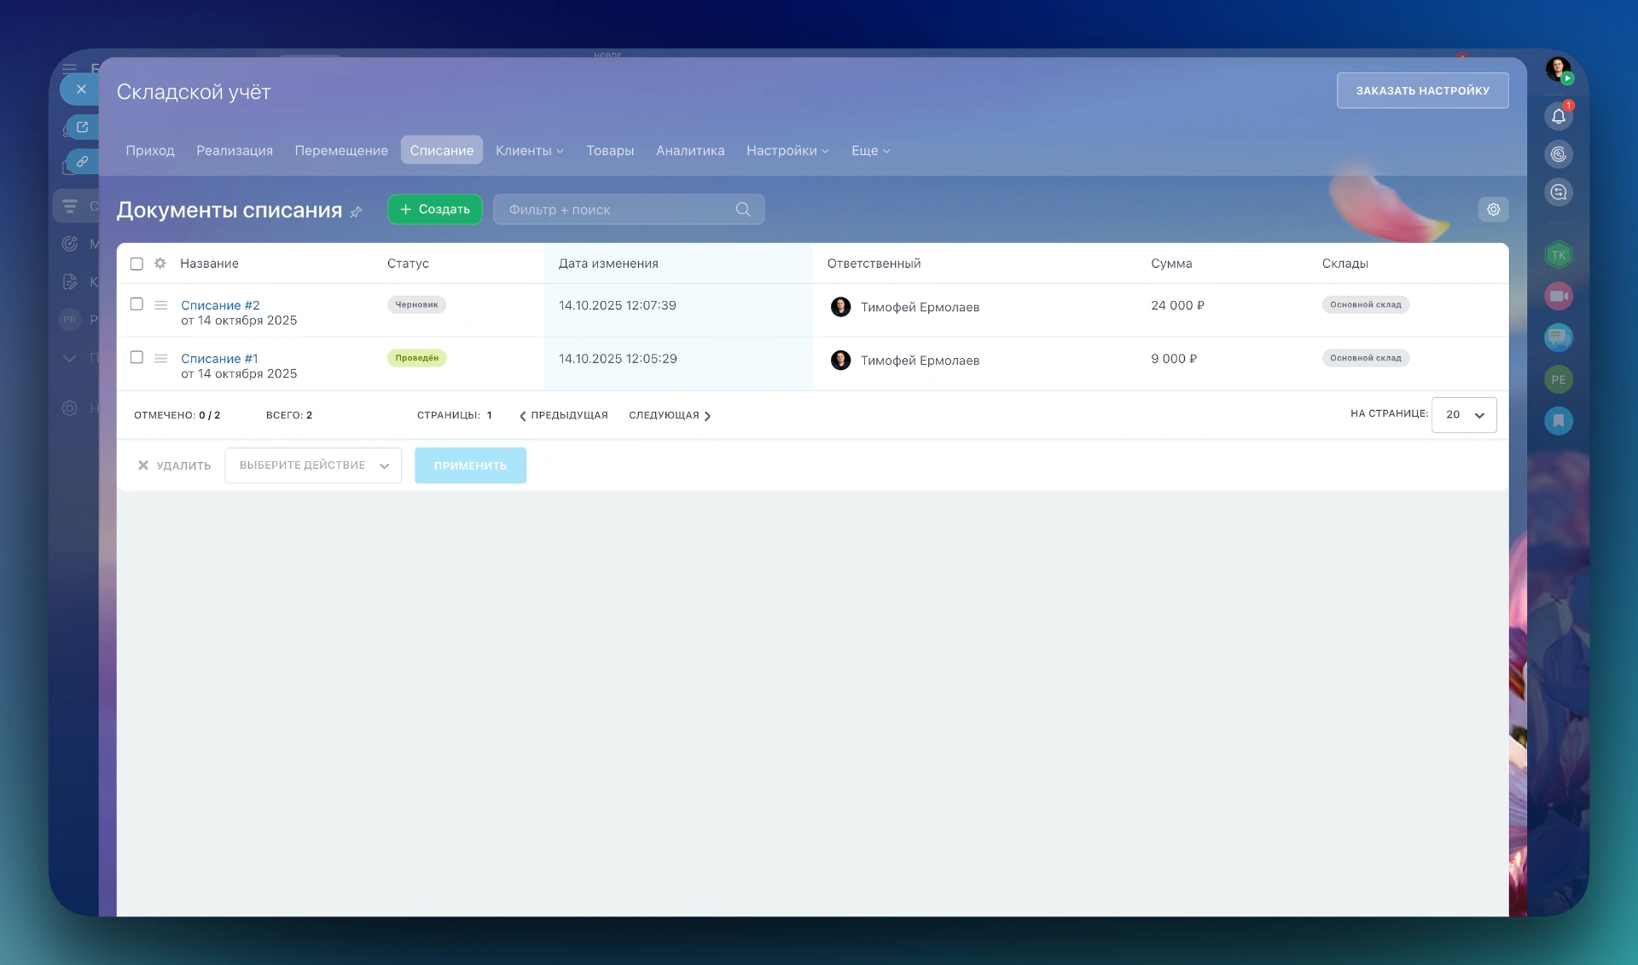This screenshot has height=965, width=1638.
Task: Click the search magnifier icon in filter
Action: coord(743,210)
